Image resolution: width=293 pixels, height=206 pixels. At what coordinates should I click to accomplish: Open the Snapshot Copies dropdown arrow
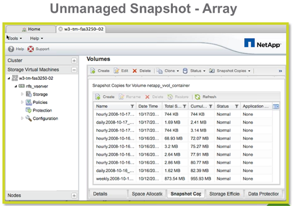coord(249,71)
